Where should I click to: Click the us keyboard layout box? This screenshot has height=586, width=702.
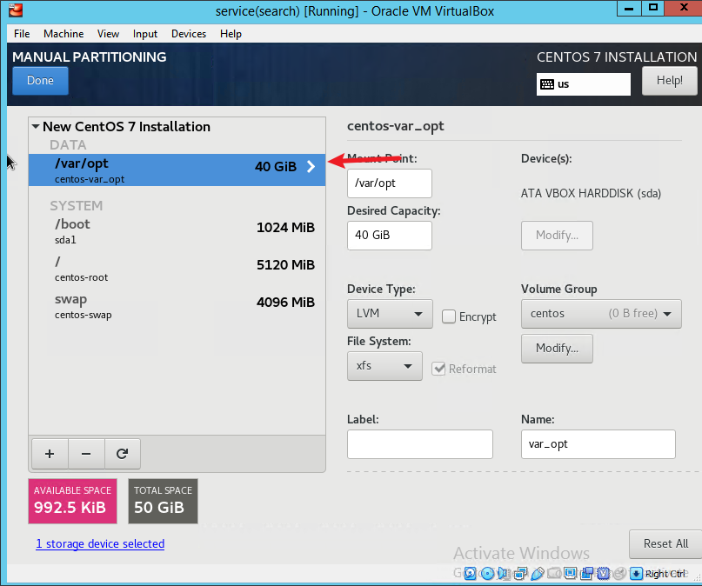584,84
